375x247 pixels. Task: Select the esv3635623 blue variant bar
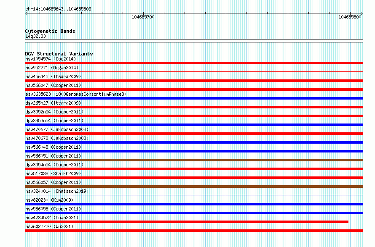point(194,98)
